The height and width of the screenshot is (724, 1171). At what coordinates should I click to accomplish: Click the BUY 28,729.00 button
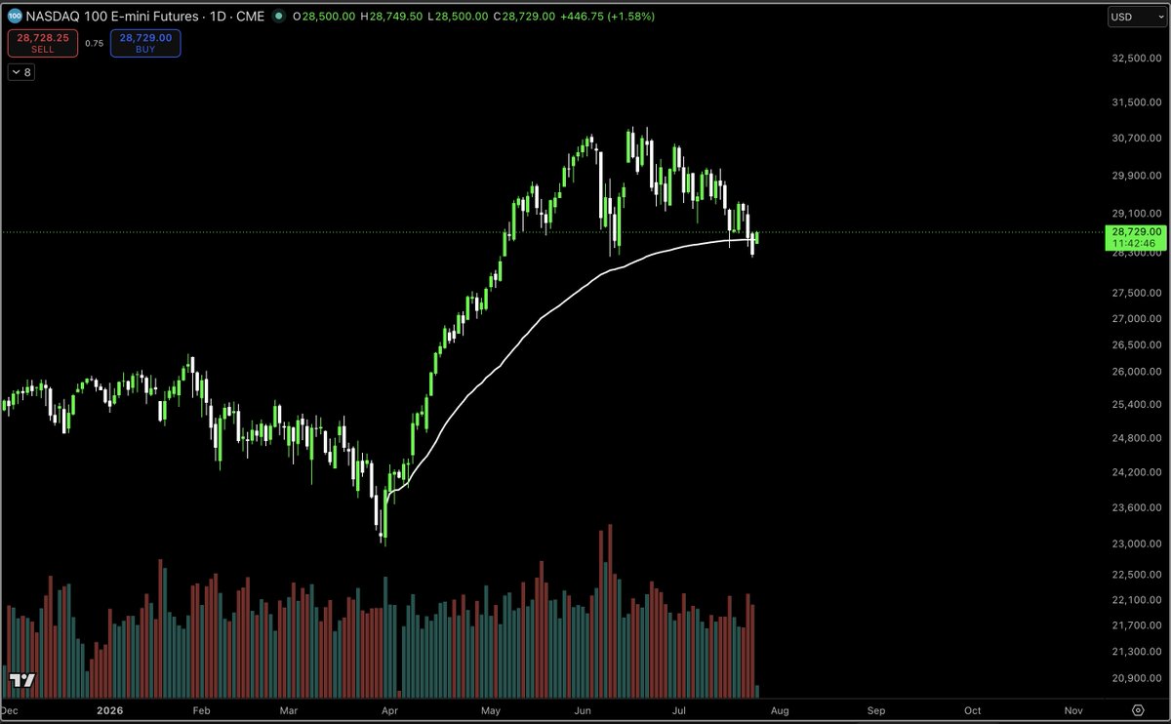click(145, 43)
